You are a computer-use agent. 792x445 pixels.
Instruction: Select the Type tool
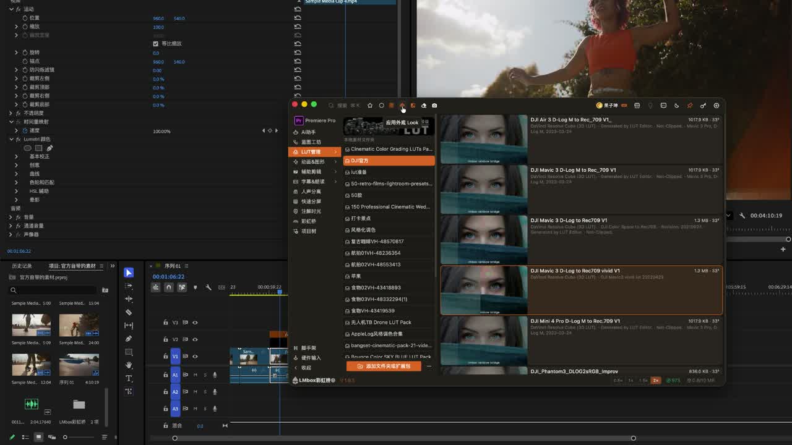(x=129, y=378)
